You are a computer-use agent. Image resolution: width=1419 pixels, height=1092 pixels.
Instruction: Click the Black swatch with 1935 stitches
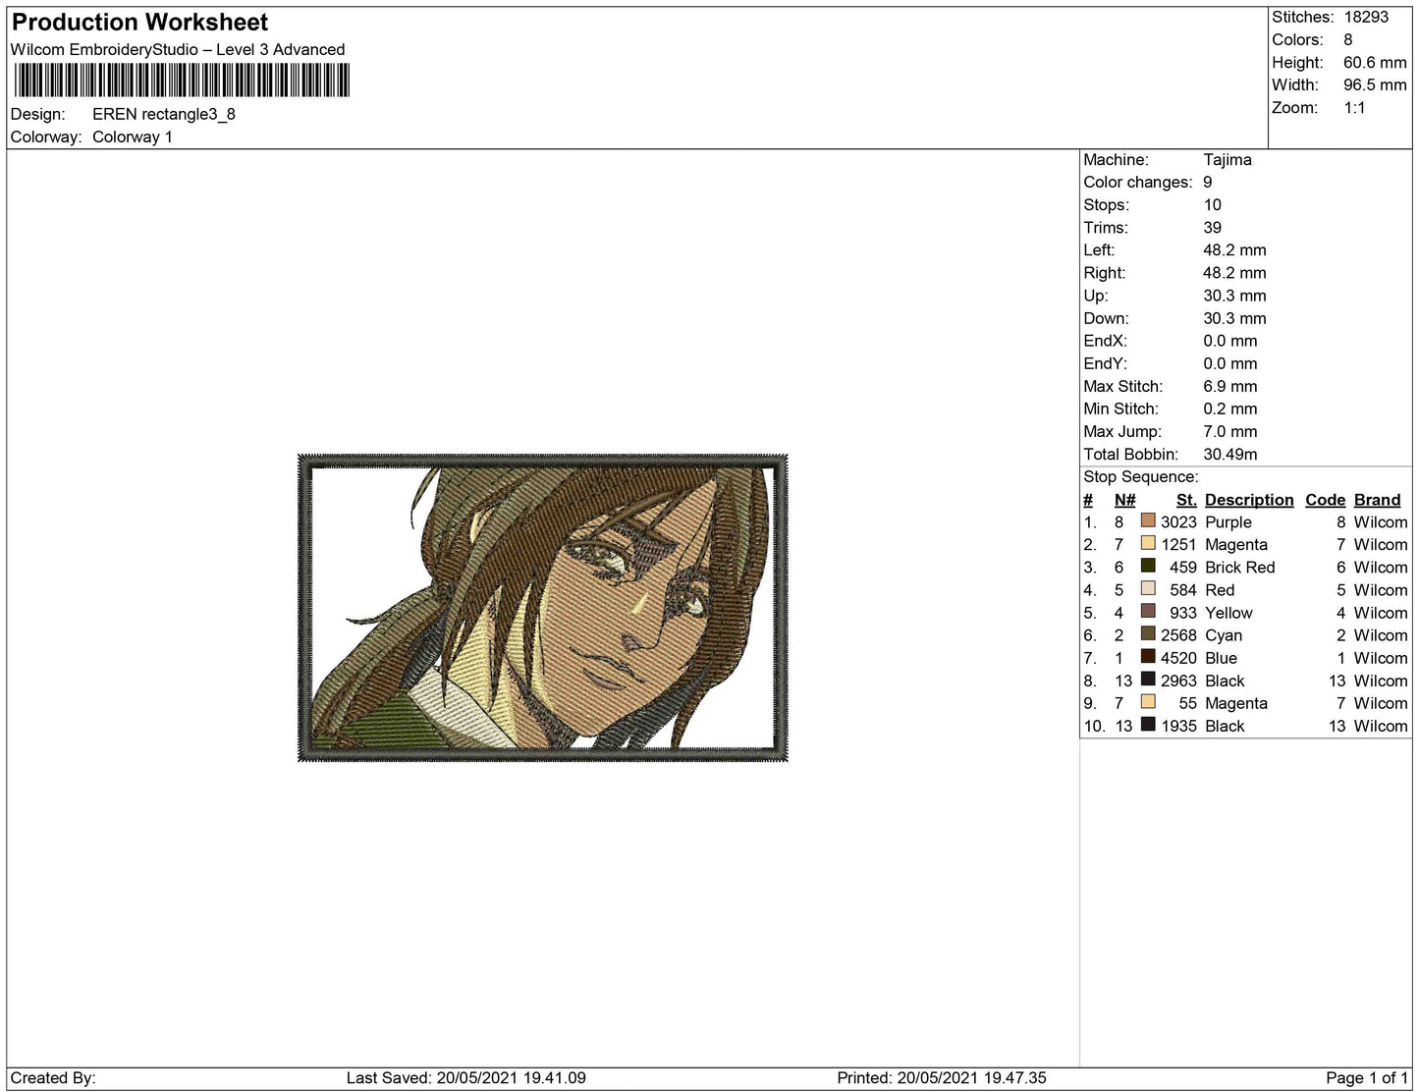[x=1148, y=724]
